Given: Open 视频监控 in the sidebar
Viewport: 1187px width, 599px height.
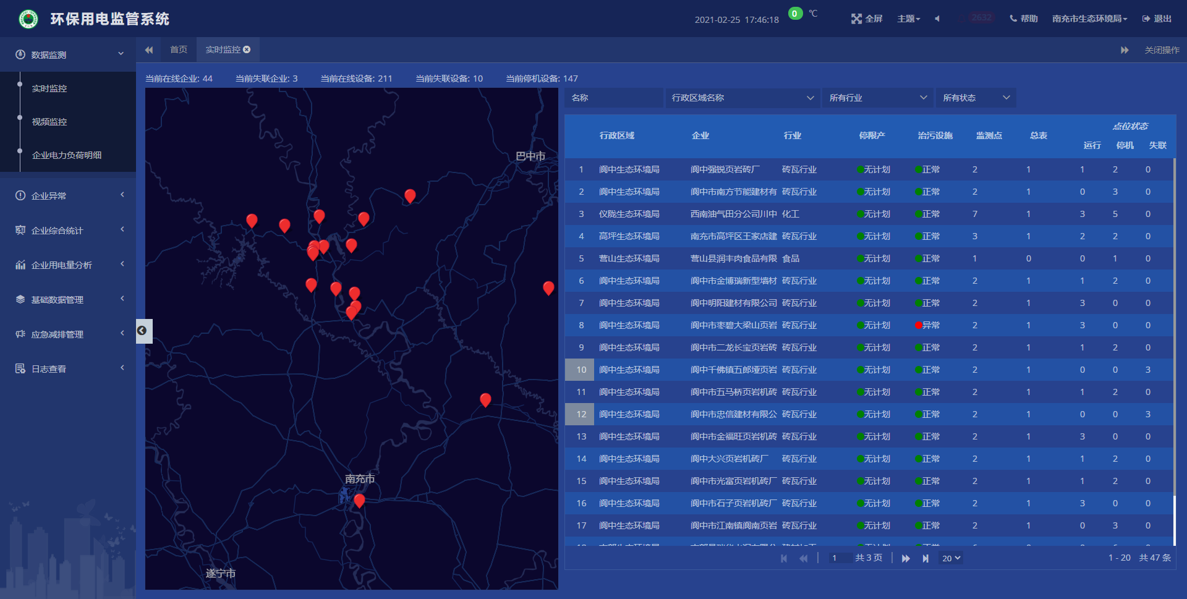Looking at the screenshot, I should point(49,122).
